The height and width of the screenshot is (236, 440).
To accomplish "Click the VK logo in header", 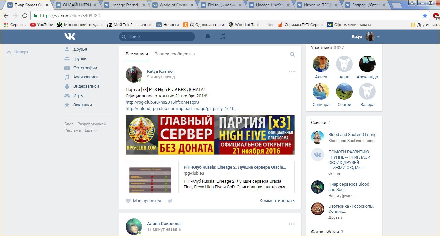I will click(x=70, y=37).
